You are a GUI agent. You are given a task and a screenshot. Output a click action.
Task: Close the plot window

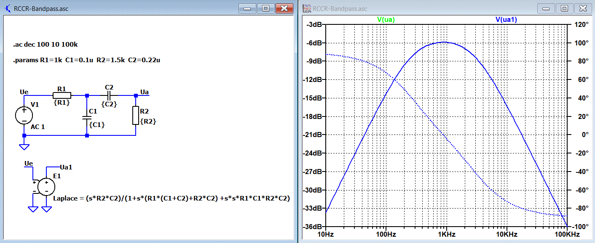[582, 8]
